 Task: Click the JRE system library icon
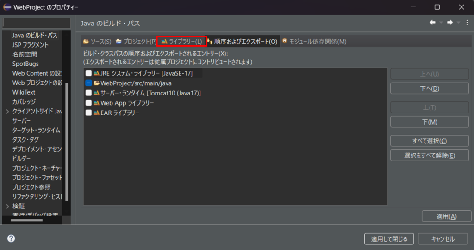tap(96, 73)
